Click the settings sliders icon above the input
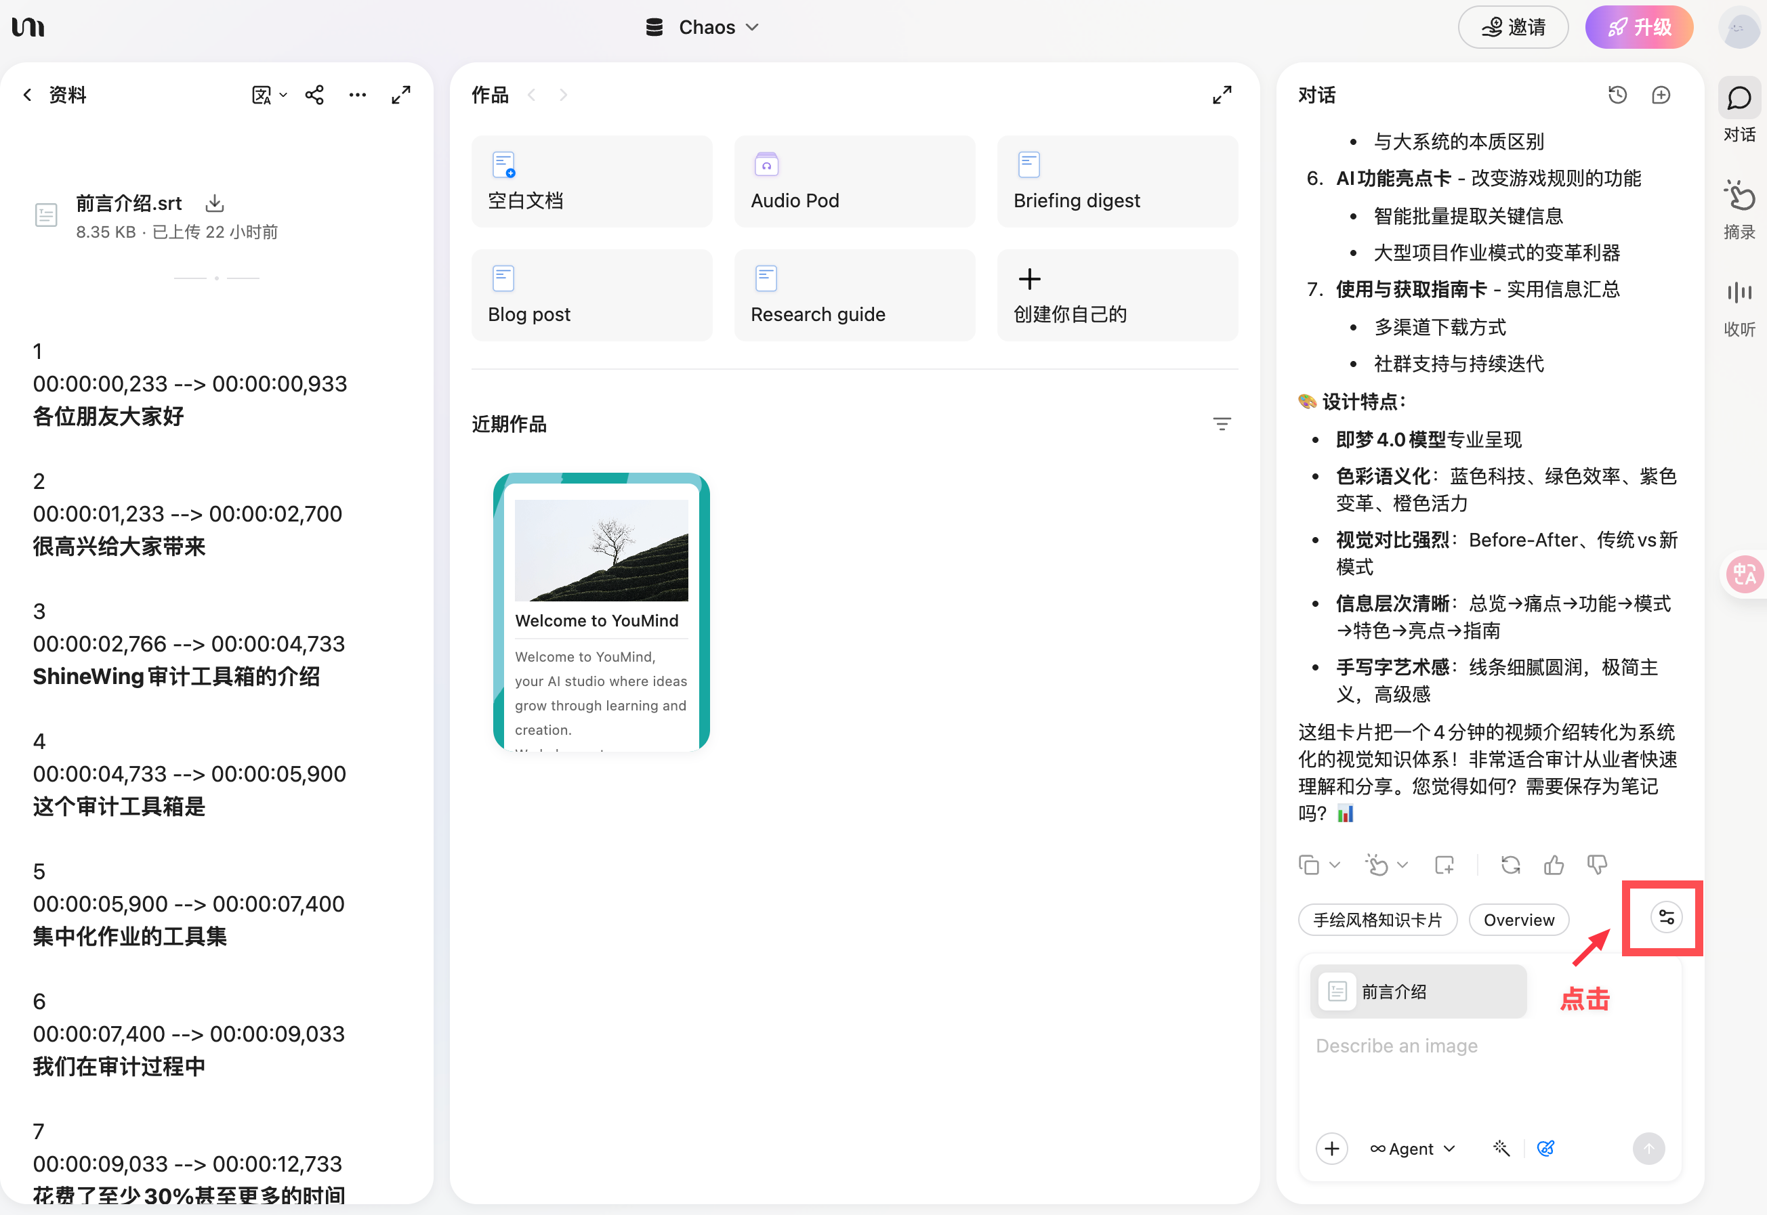This screenshot has height=1215, width=1767. (1665, 917)
